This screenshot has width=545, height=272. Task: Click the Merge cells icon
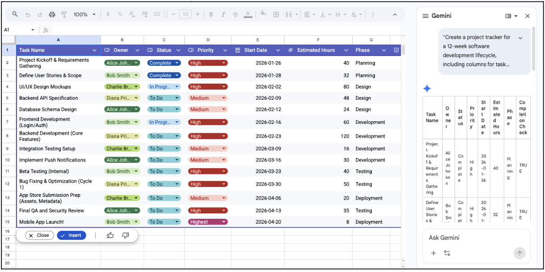289,14
